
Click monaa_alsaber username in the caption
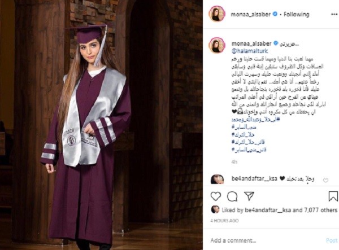(251, 43)
